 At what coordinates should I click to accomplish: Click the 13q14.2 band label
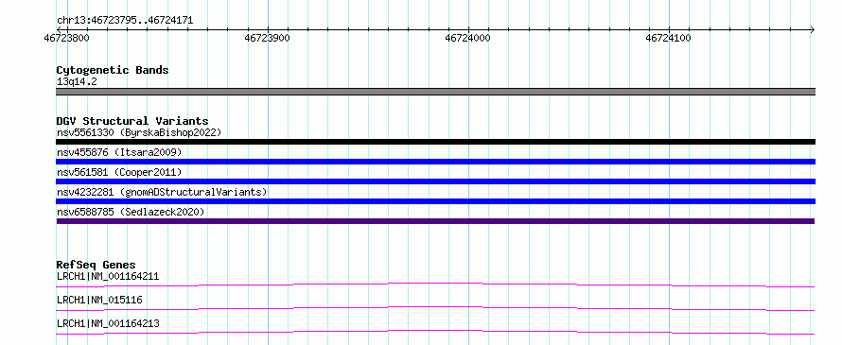coord(77,82)
